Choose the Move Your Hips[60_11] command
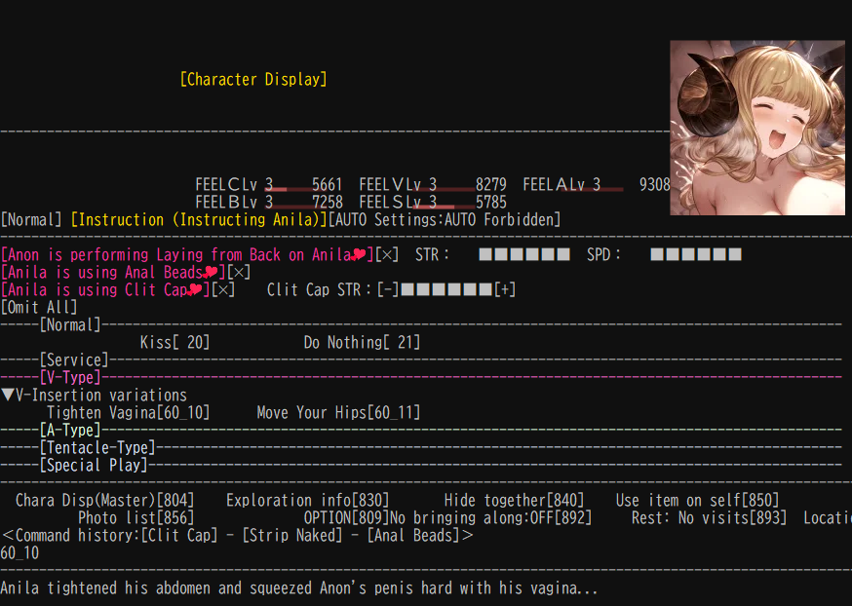The width and height of the screenshot is (852, 606). [338, 413]
